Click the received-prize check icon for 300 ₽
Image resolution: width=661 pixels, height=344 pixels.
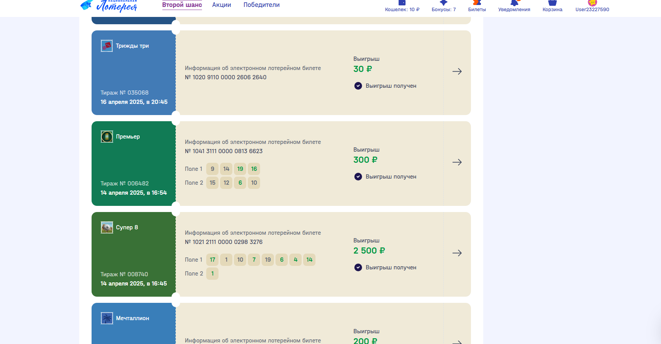[358, 177]
